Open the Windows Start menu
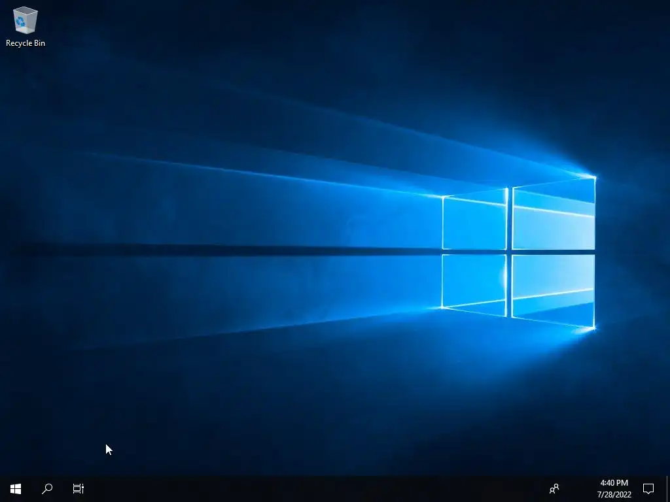The width and height of the screenshot is (670, 502). pos(16,488)
